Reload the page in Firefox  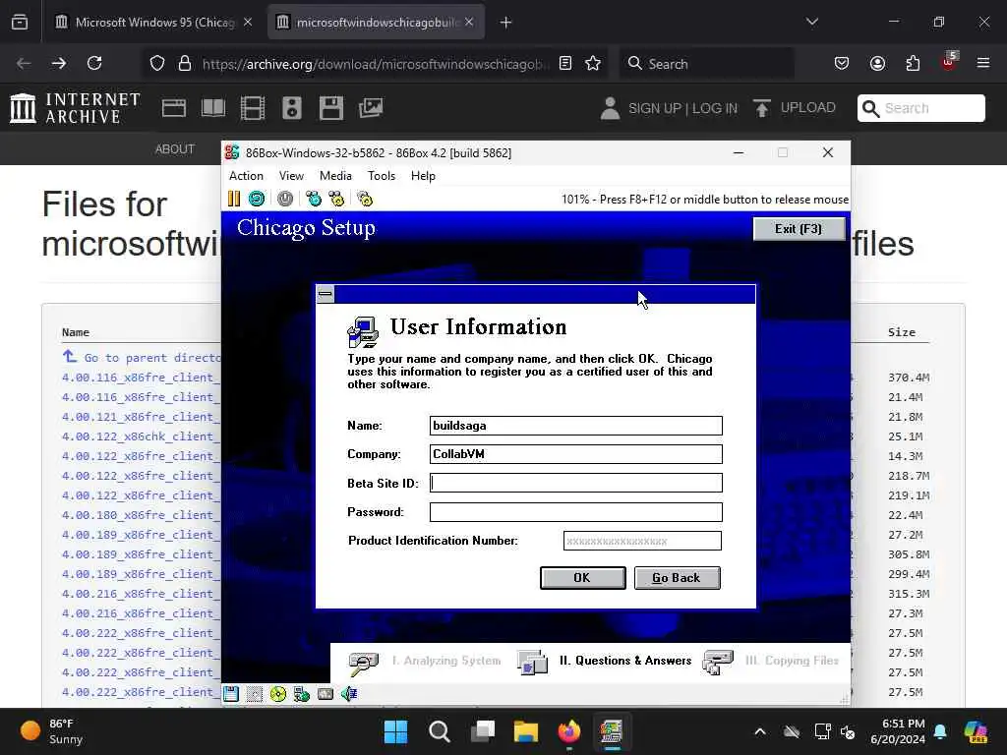tap(94, 63)
